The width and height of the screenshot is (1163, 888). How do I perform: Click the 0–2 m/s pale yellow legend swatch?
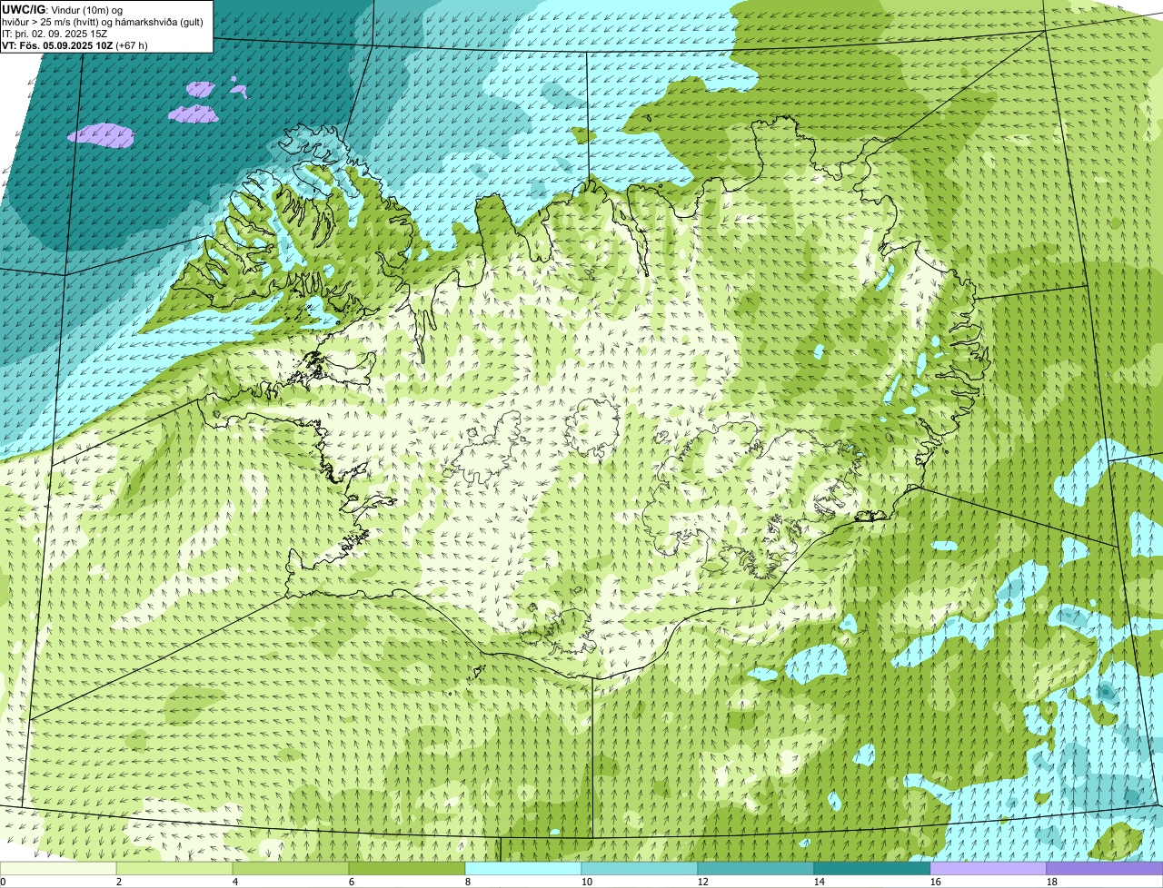(58, 869)
